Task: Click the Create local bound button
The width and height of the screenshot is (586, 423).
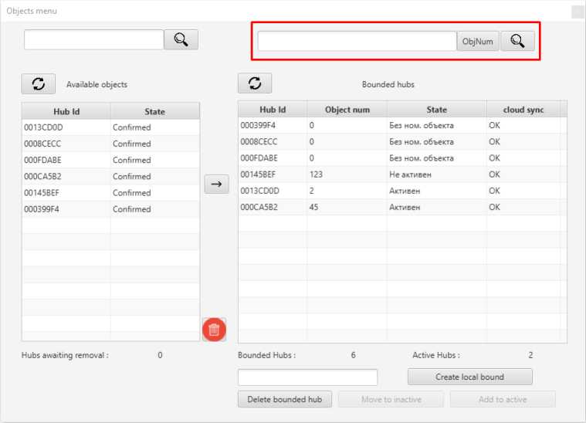Action: (x=469, y=377)
